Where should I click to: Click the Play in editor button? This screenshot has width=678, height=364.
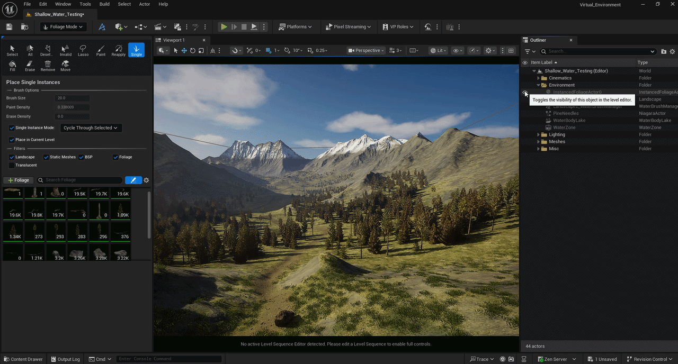point(224,26)
